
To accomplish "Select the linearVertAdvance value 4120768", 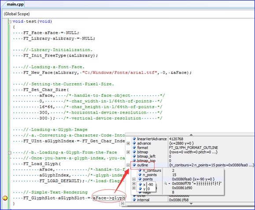I will pos(176,139).
